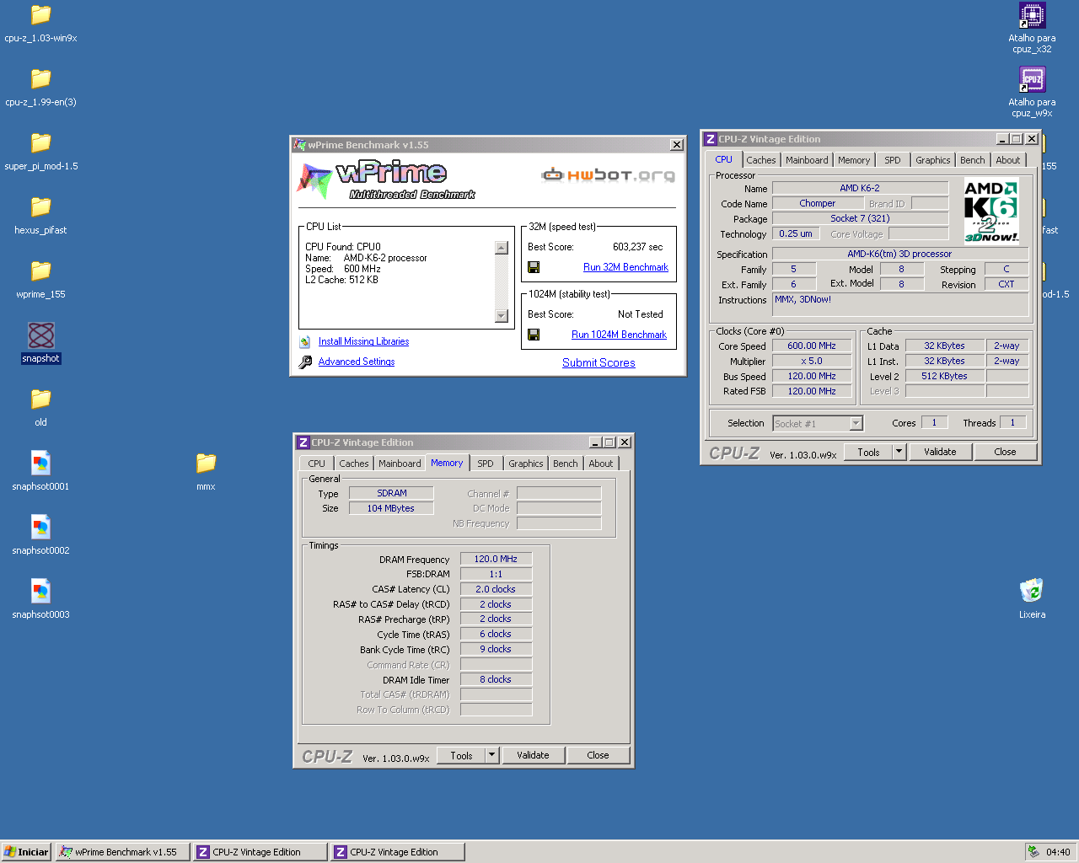Switch to the SPD tab in Memory window
This screenshot has height=863, width=1079.
coord(486,464)
